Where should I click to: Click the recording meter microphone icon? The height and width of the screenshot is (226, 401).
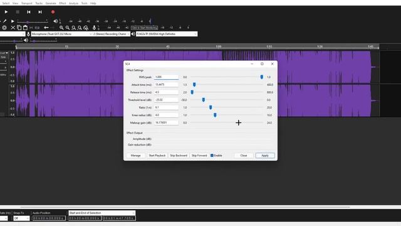[x=94, y=28]
